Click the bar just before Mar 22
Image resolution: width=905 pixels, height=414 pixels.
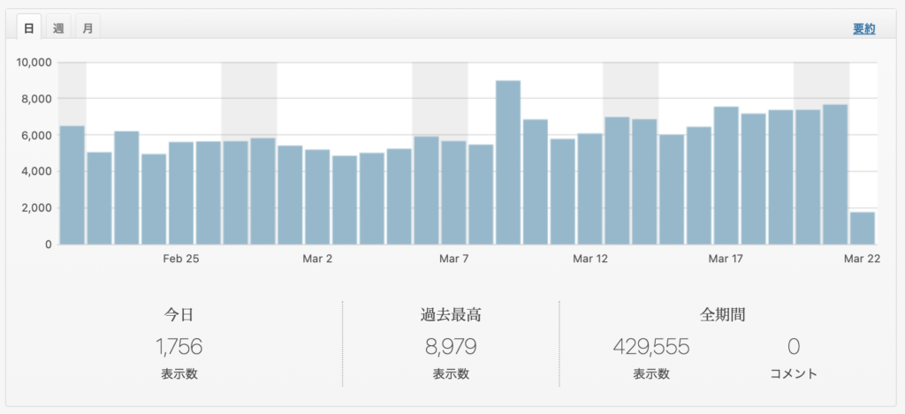tap(835, 174)
